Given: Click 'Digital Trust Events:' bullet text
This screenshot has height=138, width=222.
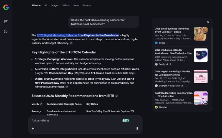Looking at the screenshot, I should (x=48, y=79).
